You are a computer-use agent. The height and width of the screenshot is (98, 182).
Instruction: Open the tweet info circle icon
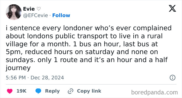172,78
